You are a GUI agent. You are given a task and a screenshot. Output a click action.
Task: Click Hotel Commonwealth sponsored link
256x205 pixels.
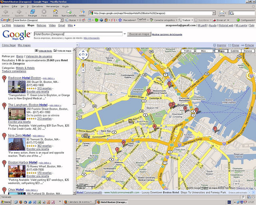(x=89, y=193)
